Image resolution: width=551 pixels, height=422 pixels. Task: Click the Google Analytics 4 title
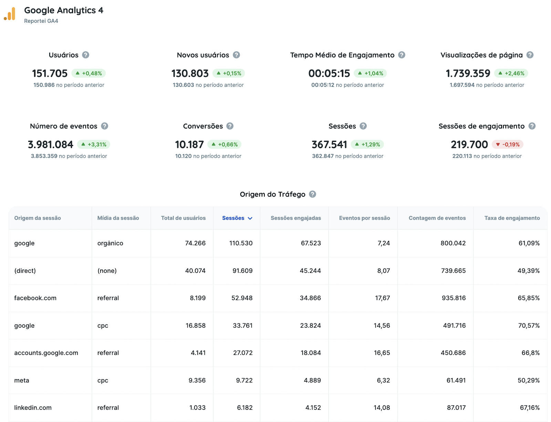pos(64,10)
